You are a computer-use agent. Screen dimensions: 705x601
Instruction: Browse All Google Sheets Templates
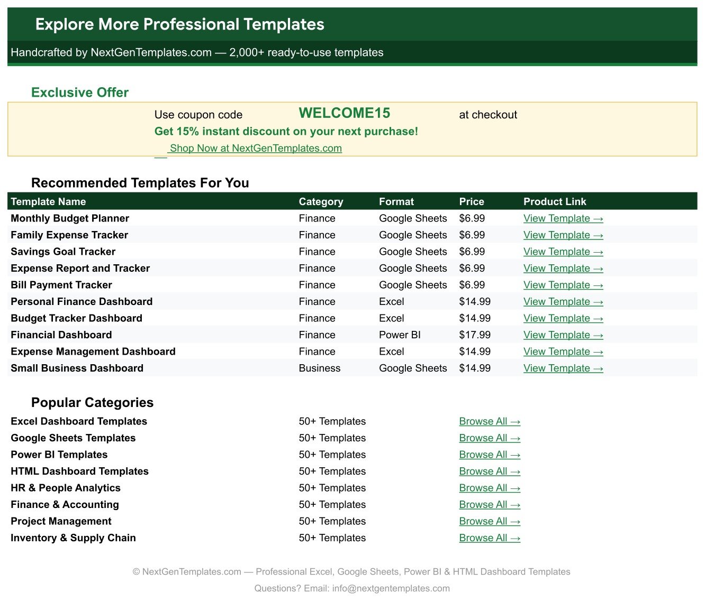click(490, 438)
